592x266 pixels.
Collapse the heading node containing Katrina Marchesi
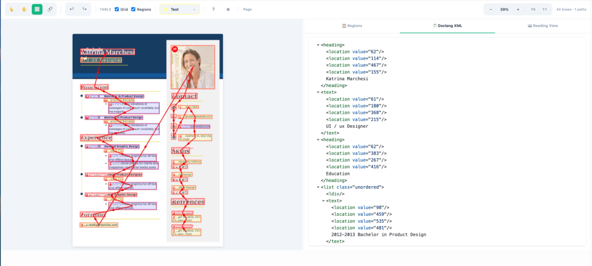318,45
